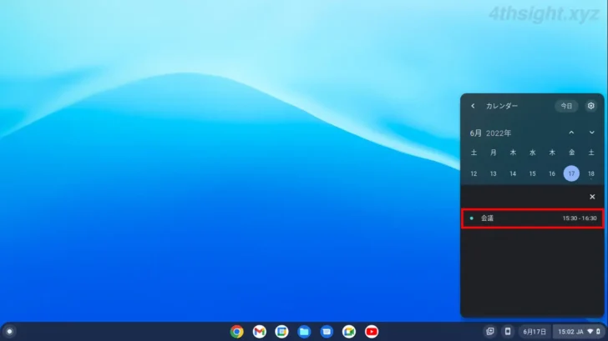Select date 18 in the calendar
Image resolution: width=608 pixels, height=341 pixels.
point(591,173)
